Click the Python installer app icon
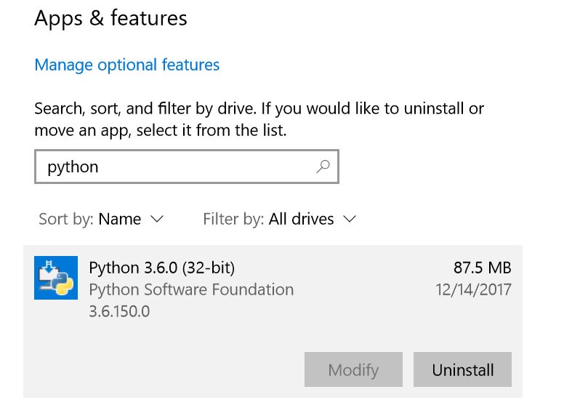 (x=56, y=278)
